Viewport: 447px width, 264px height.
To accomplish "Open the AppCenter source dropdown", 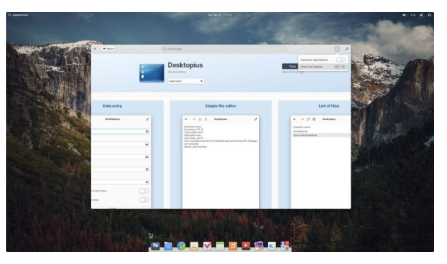I will pos(186,81).
